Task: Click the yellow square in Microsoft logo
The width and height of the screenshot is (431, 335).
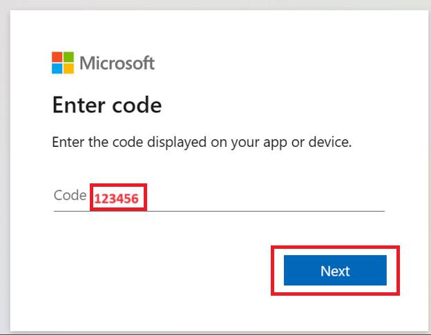Action: [68, 69]
